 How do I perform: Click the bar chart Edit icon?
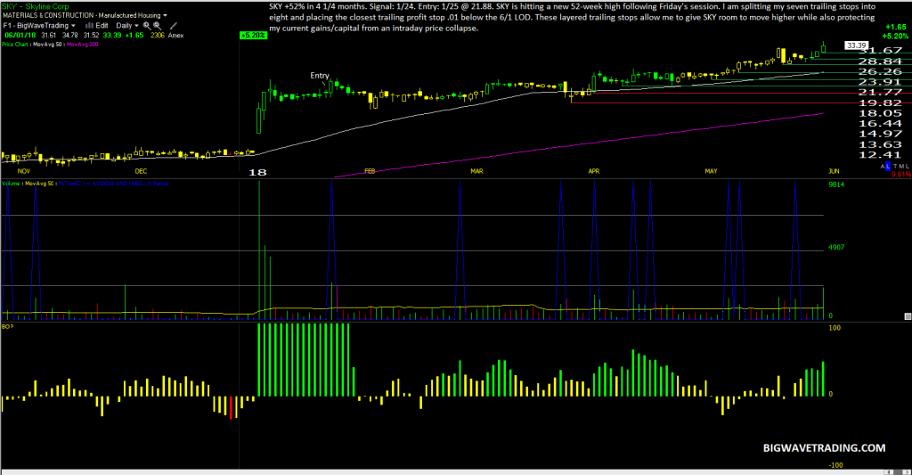[90, 26]
